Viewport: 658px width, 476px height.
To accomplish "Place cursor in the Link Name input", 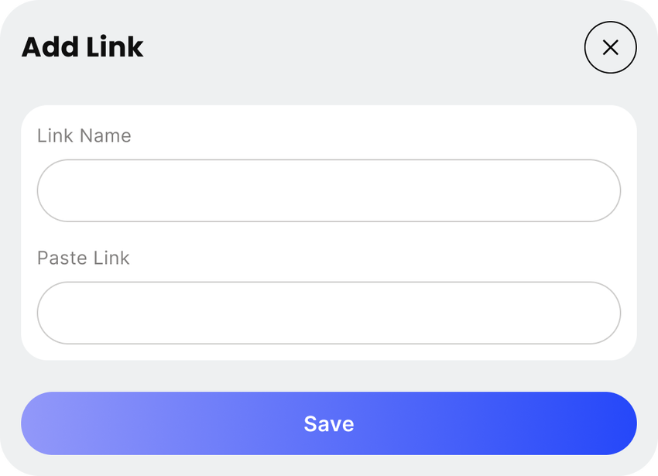I will coord(328,190).
